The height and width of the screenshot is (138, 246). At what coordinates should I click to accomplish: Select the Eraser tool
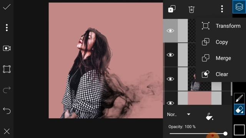point(239,109)
